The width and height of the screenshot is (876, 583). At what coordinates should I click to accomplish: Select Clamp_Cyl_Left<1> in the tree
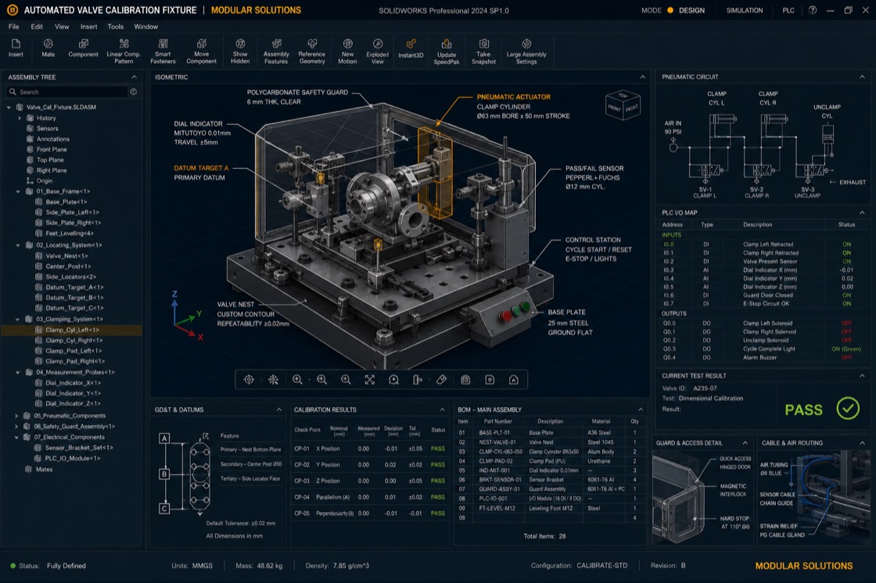[71, 330]
